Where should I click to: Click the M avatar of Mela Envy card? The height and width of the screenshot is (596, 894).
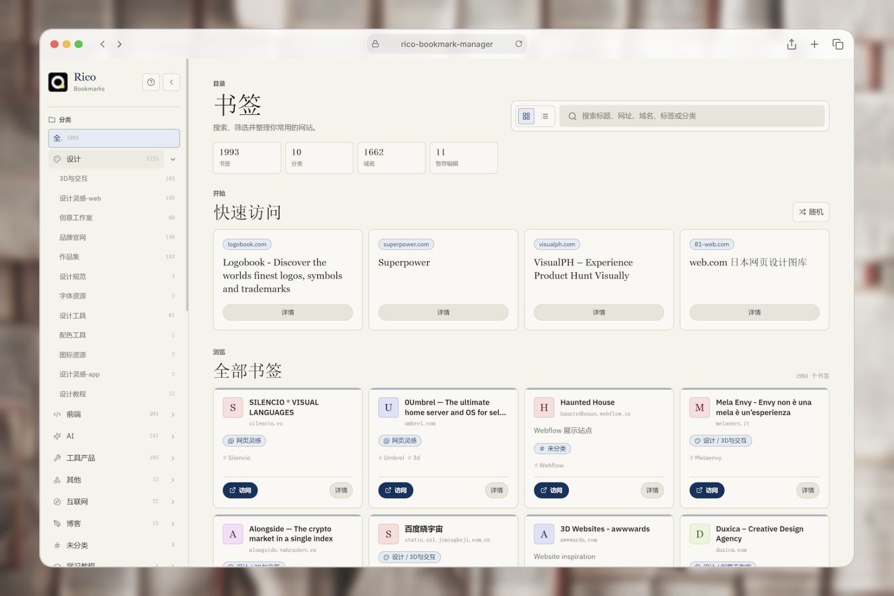click(700, 407)
